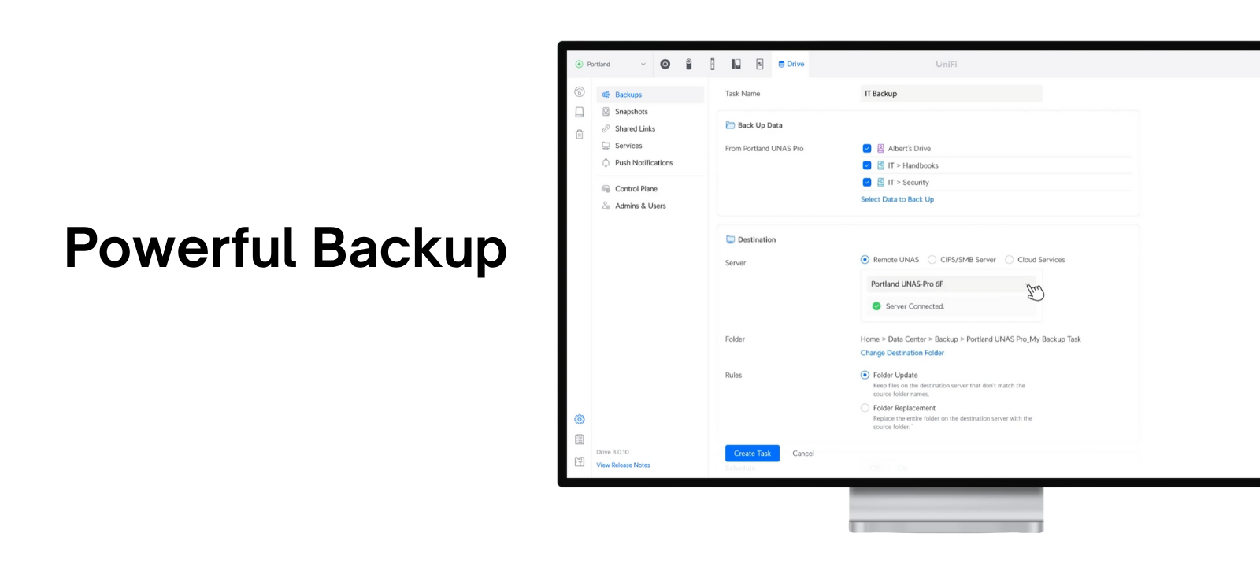Open the blue settings gear icon

580,419
